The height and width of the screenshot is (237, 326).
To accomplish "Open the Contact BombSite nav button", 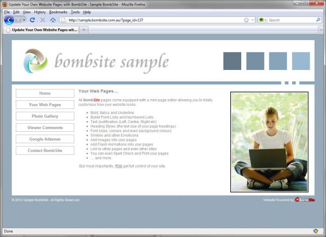I will click(x=45, y=150).
